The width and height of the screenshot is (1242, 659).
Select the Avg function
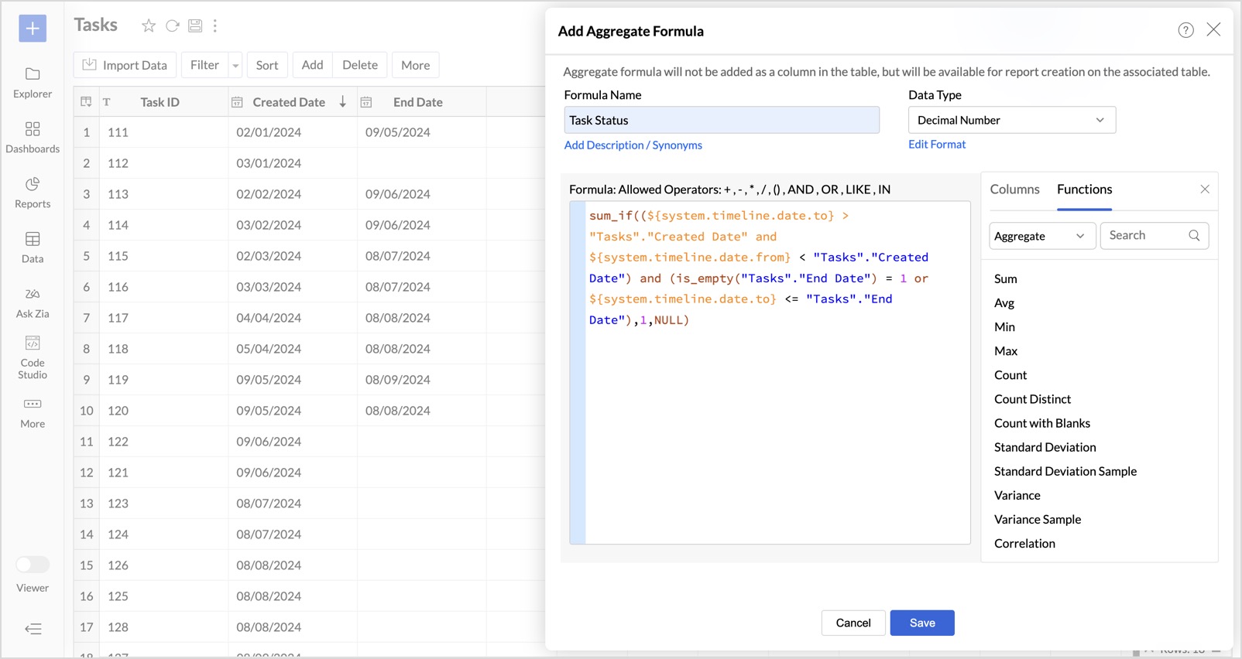(x=1004, y=303)
